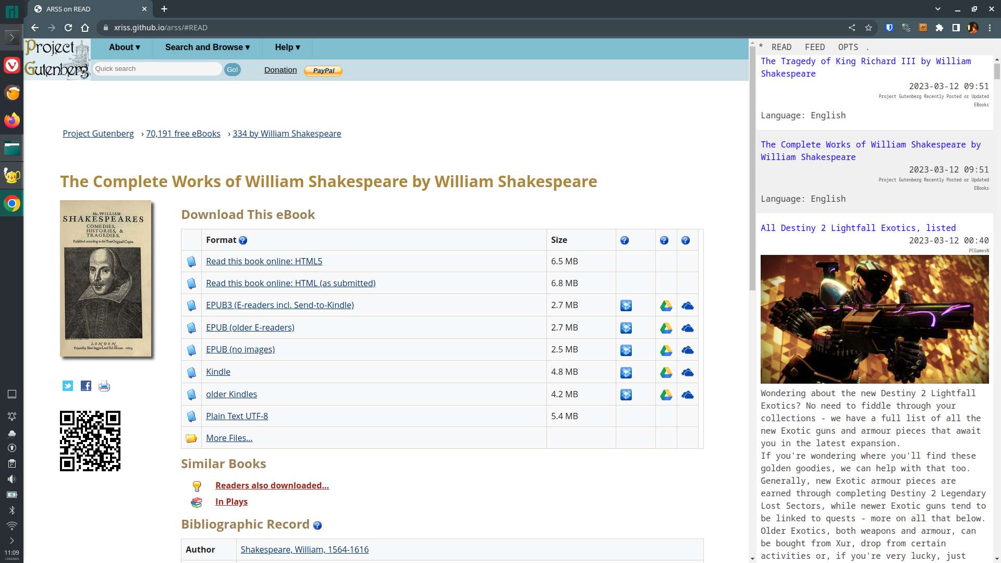Image resolution: width=1001 pixels, height=563 pixels.
Task: Open Firefox from the left dock
Action: pyautogui.click(x=12, y=120)
